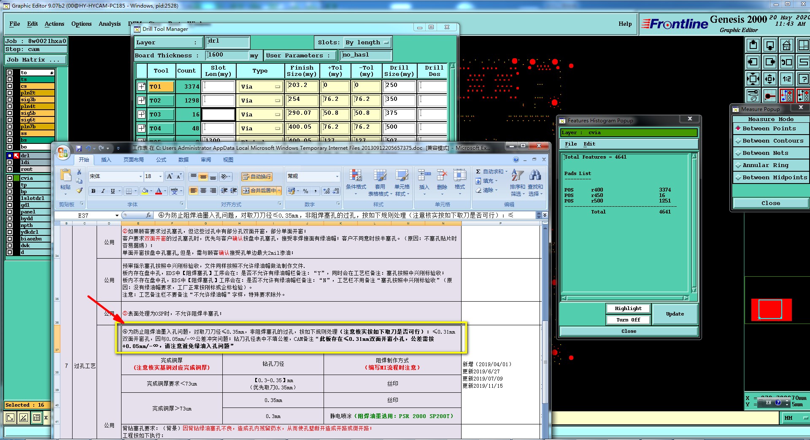
Task: Click the Board Thickness input field
Action: tap(228, 55)
